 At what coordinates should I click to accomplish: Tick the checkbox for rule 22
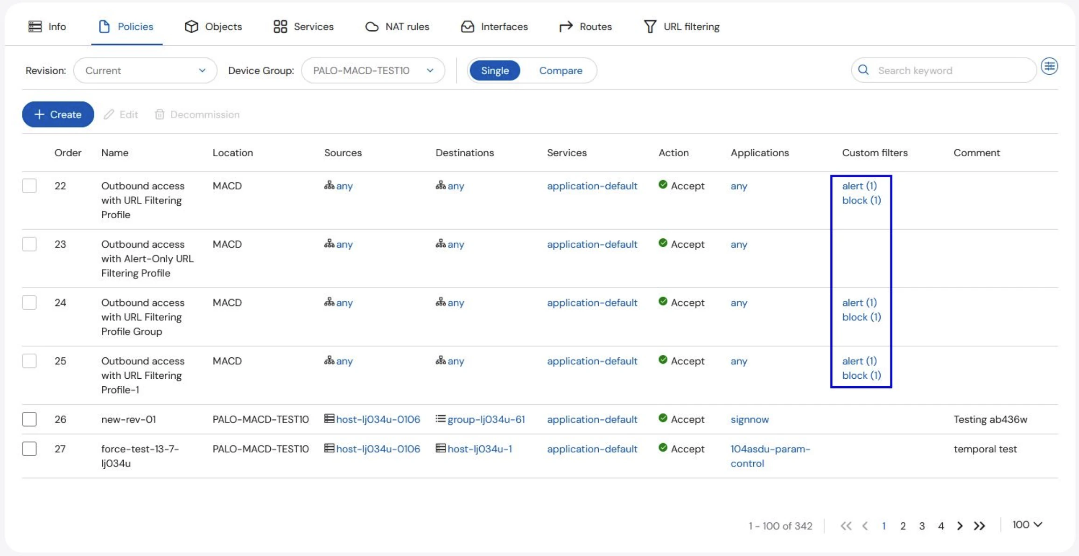tap(29, 186)
